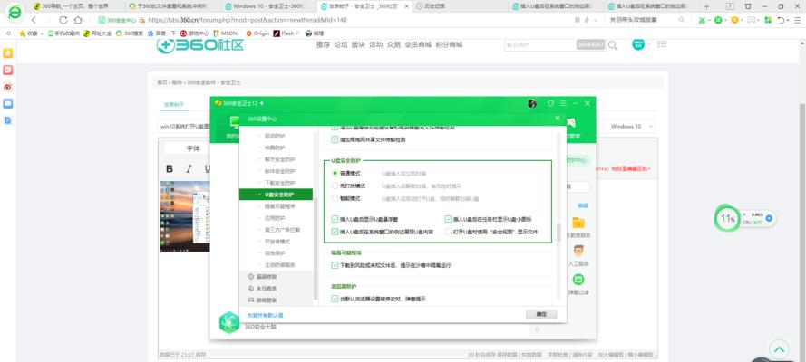Open 木马查杀 settings section

[267, 289]
